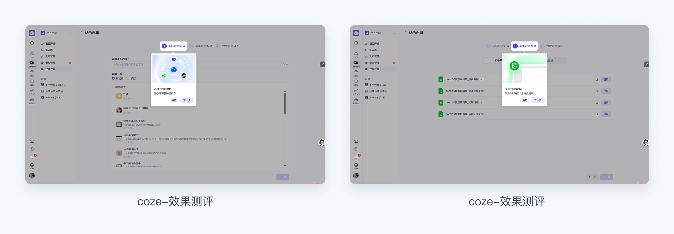Click the 上一步 button in right window

(x=592, y=177)
